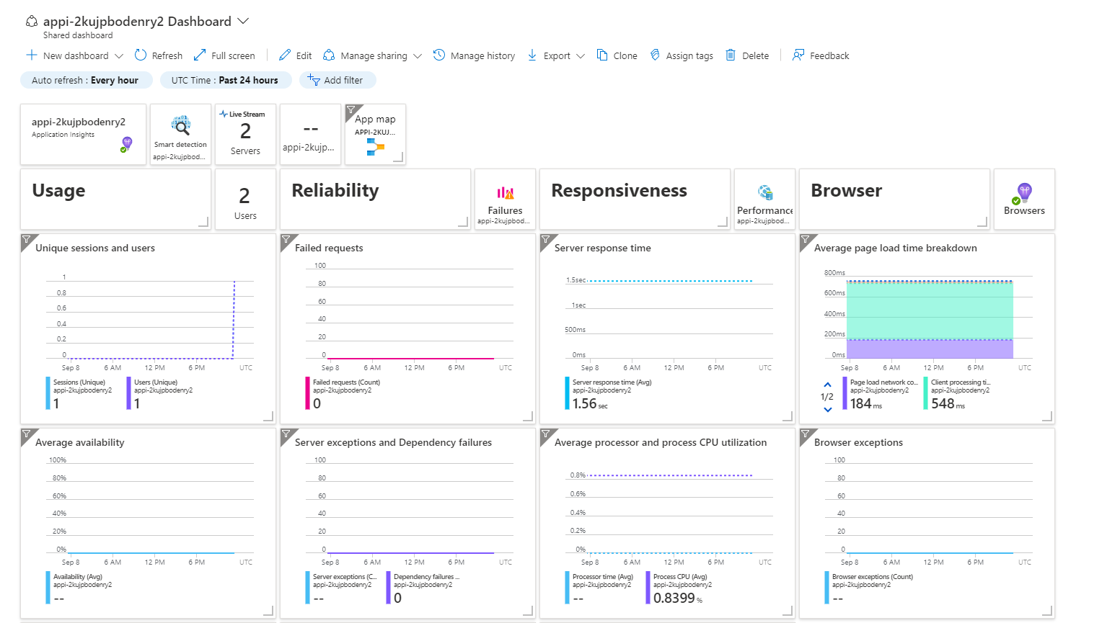Image resolution: width=1120 pixels, height=623 pixels.
Task: Click Browser exceptions chart title
Action: [858, 442]
